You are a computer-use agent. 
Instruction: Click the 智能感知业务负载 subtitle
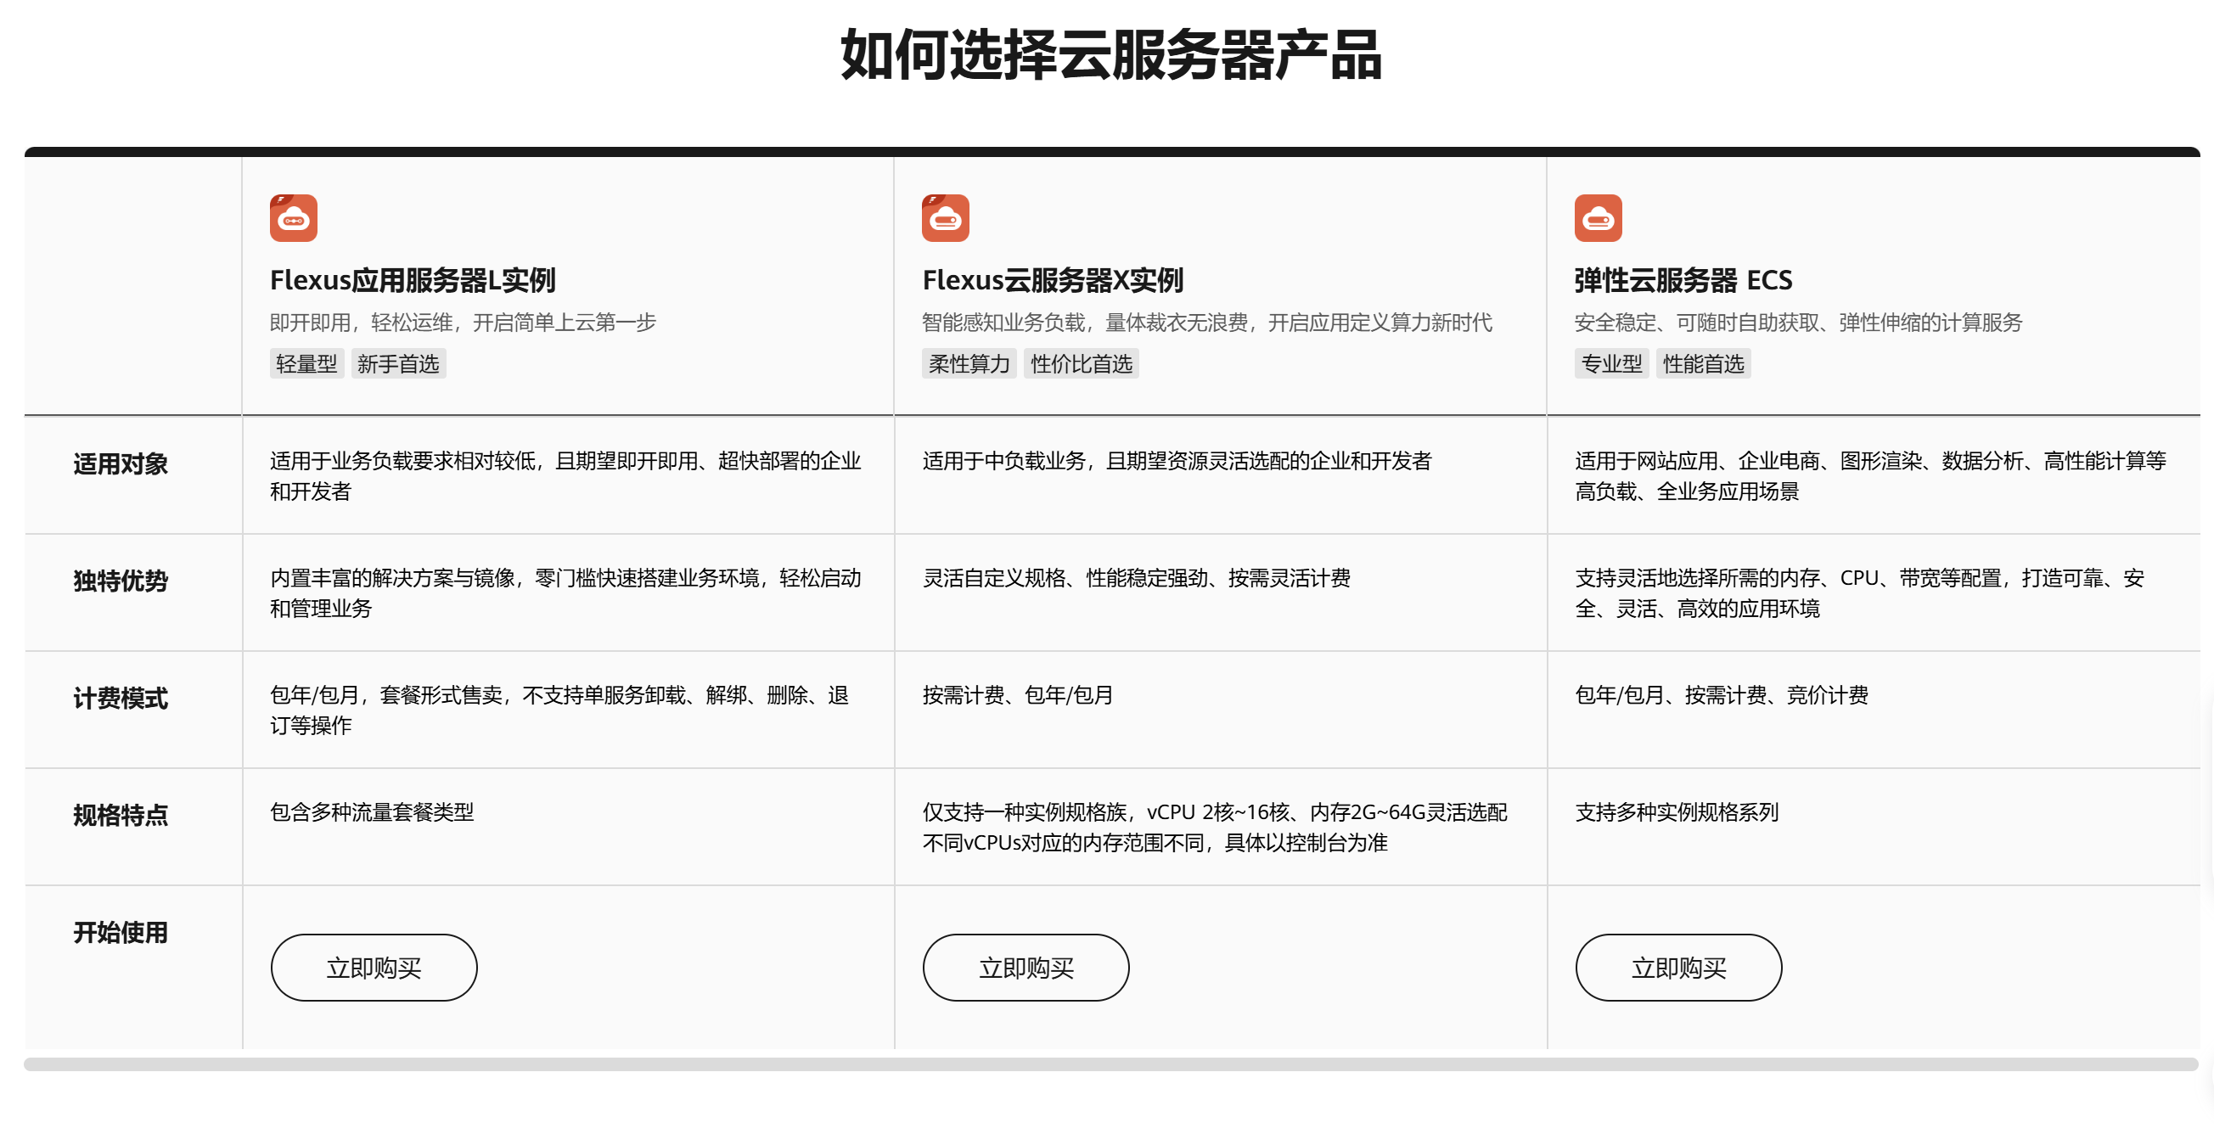[x=1206, y=323]
